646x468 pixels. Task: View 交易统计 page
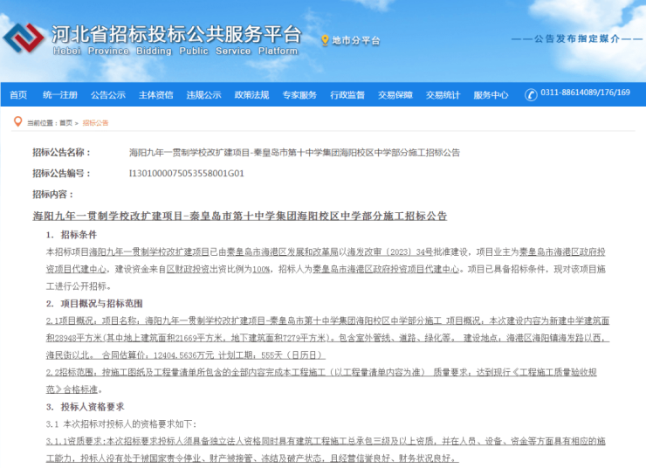[443, 94]
